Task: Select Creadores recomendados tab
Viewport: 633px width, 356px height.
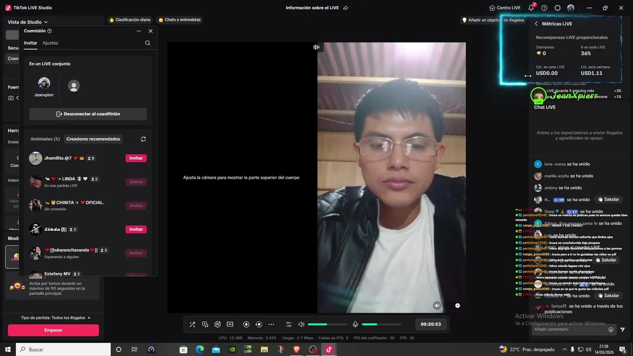Action: (x=93, y=139)
